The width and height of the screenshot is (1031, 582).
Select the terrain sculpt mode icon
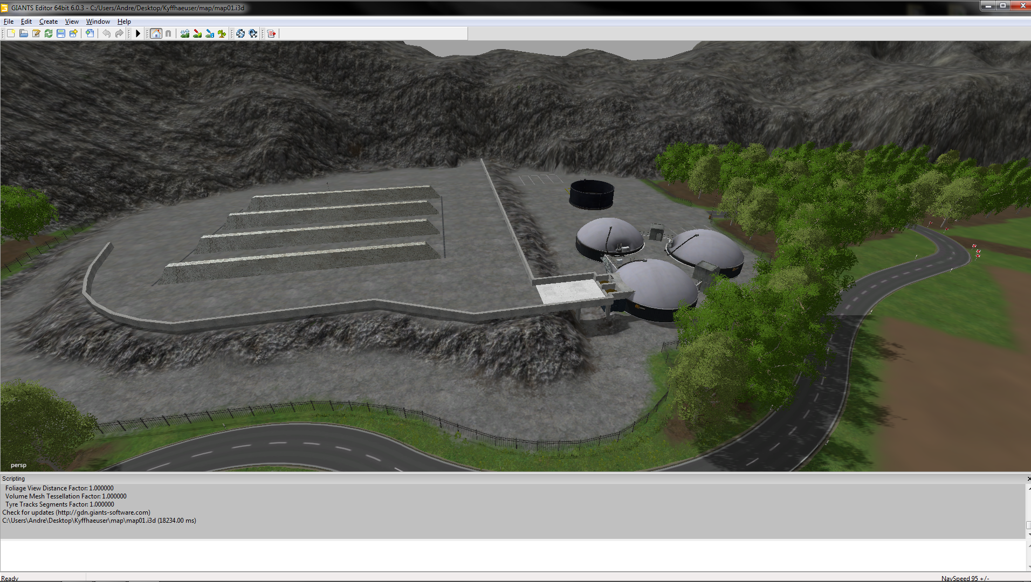[185, 33]
